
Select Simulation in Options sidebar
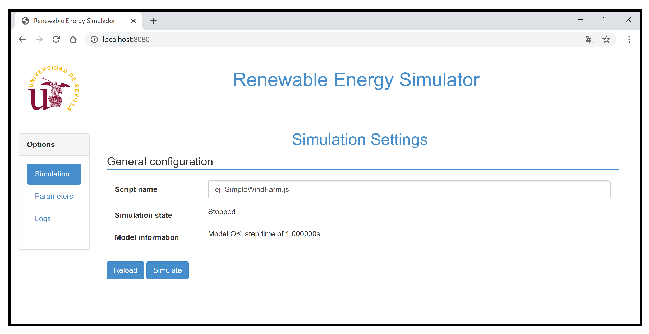[x=54, y=174]
